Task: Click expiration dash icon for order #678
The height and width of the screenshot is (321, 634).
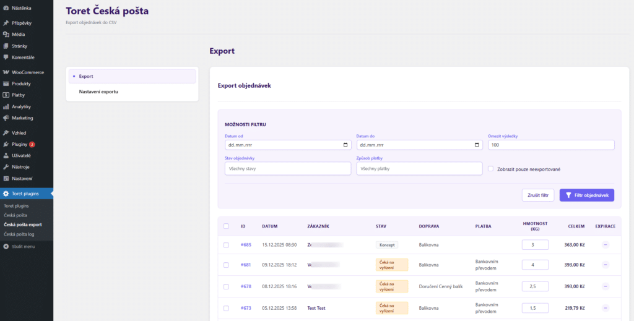Action: pyautogui.click(x=606, y=286)
